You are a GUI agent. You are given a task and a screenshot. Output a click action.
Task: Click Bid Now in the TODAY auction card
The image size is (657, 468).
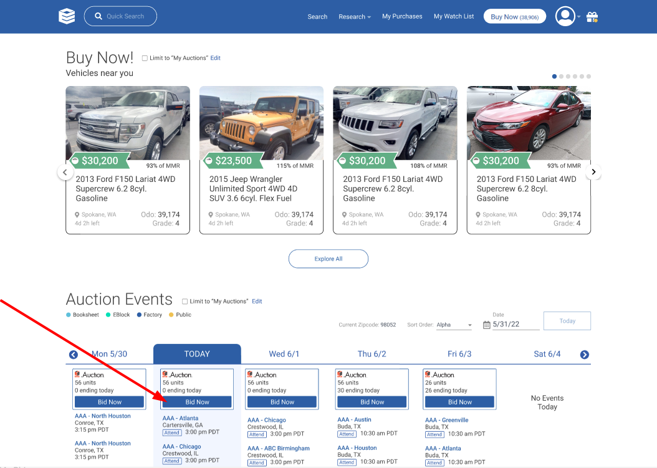[x=197, y=402]
